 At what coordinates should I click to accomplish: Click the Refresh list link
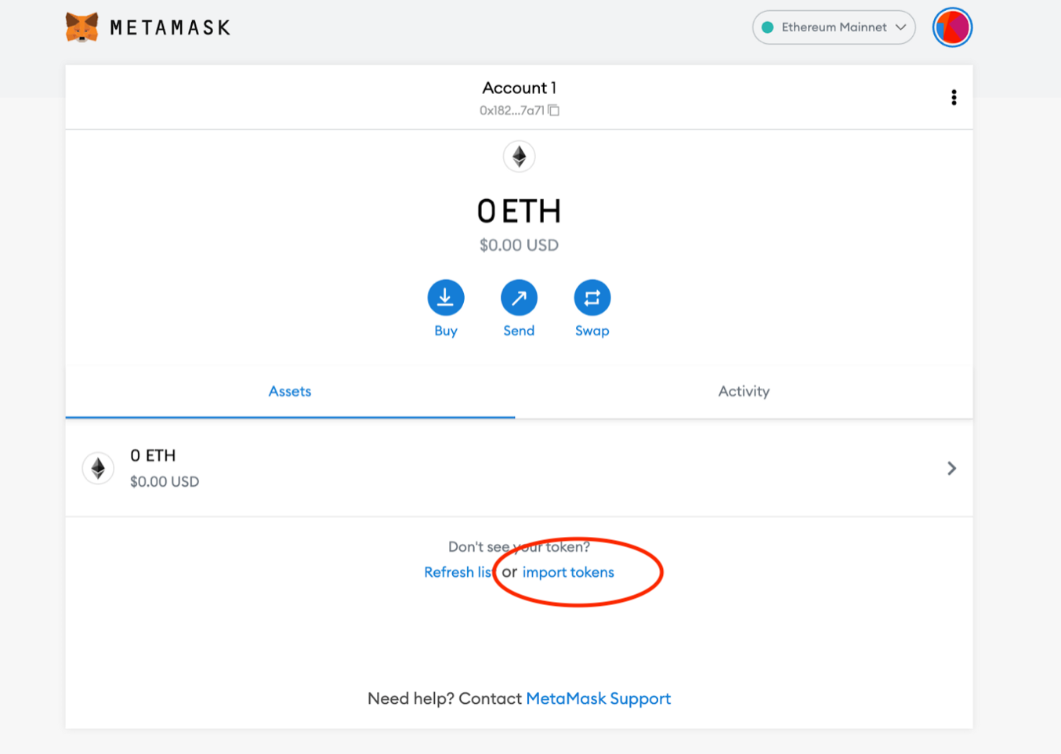point(457,572)
